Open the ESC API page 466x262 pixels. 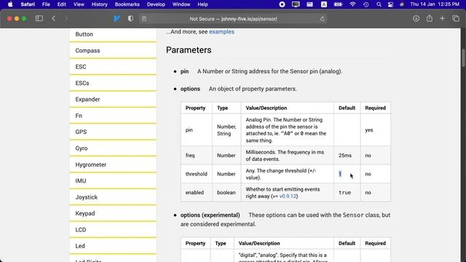(x=114, y=67)
